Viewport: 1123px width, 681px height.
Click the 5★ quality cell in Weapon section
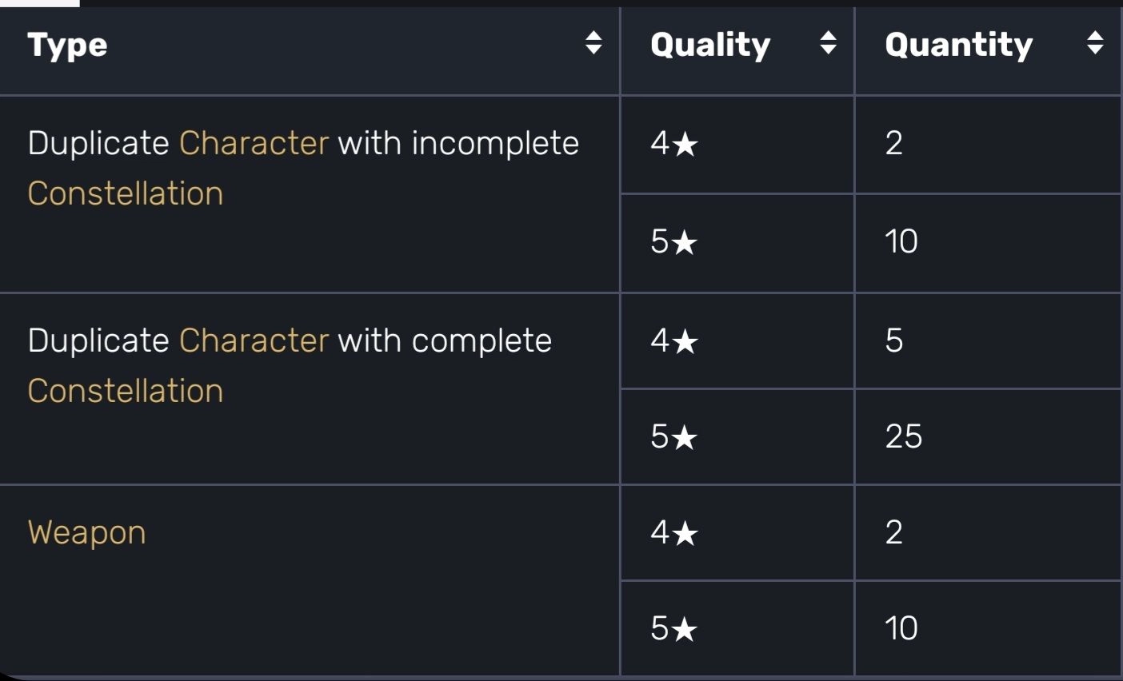tap(674, 629)
